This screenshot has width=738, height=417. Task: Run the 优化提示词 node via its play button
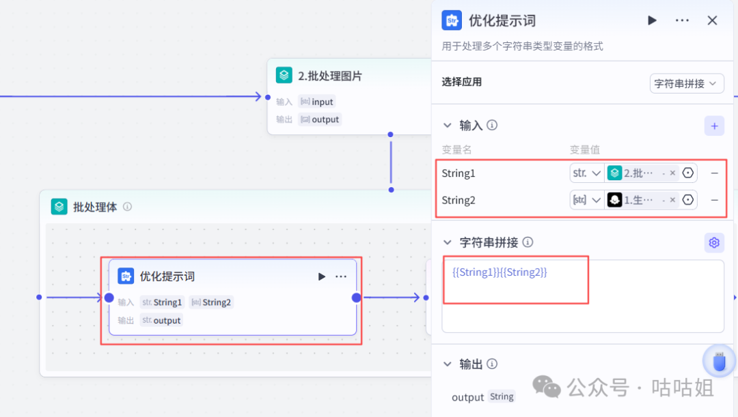pos(321,276)
